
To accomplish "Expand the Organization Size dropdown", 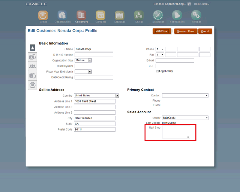I will 90,60.
